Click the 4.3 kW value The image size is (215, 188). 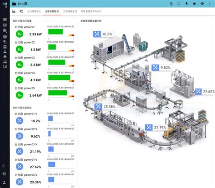click(x=35, y=80)
